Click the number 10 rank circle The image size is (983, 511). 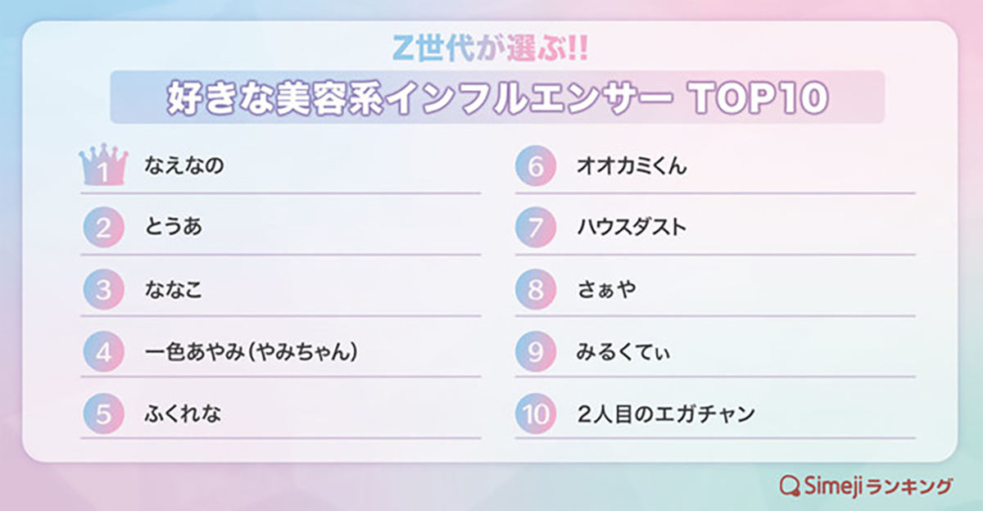[x=536, y=414]
